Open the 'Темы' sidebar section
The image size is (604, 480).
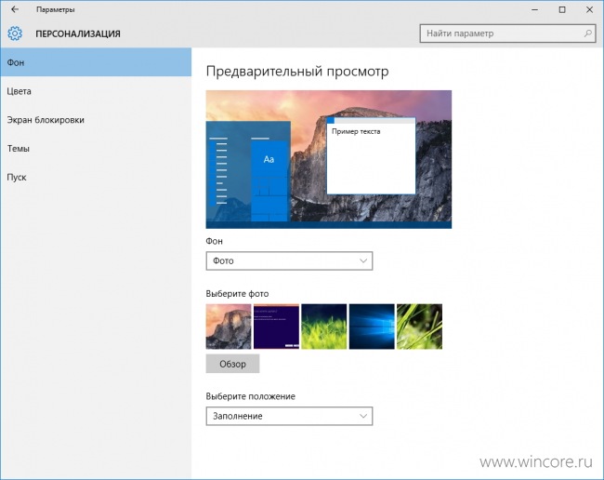point(96,149)
